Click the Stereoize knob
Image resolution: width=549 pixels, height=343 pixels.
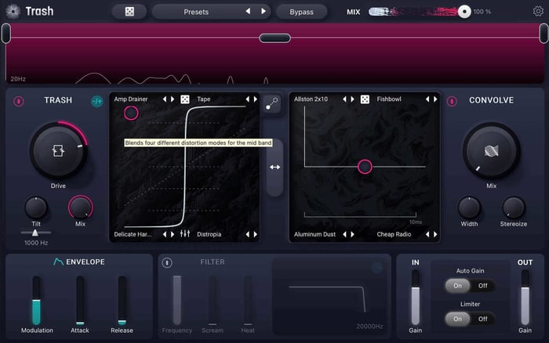[x=513, y=208]
